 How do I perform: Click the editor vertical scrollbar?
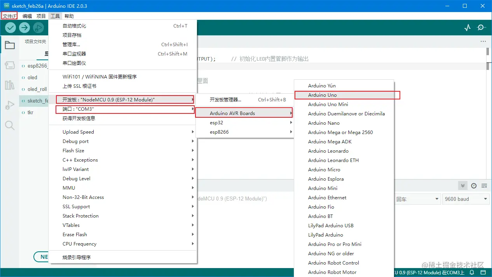click(x=488, y=52)
